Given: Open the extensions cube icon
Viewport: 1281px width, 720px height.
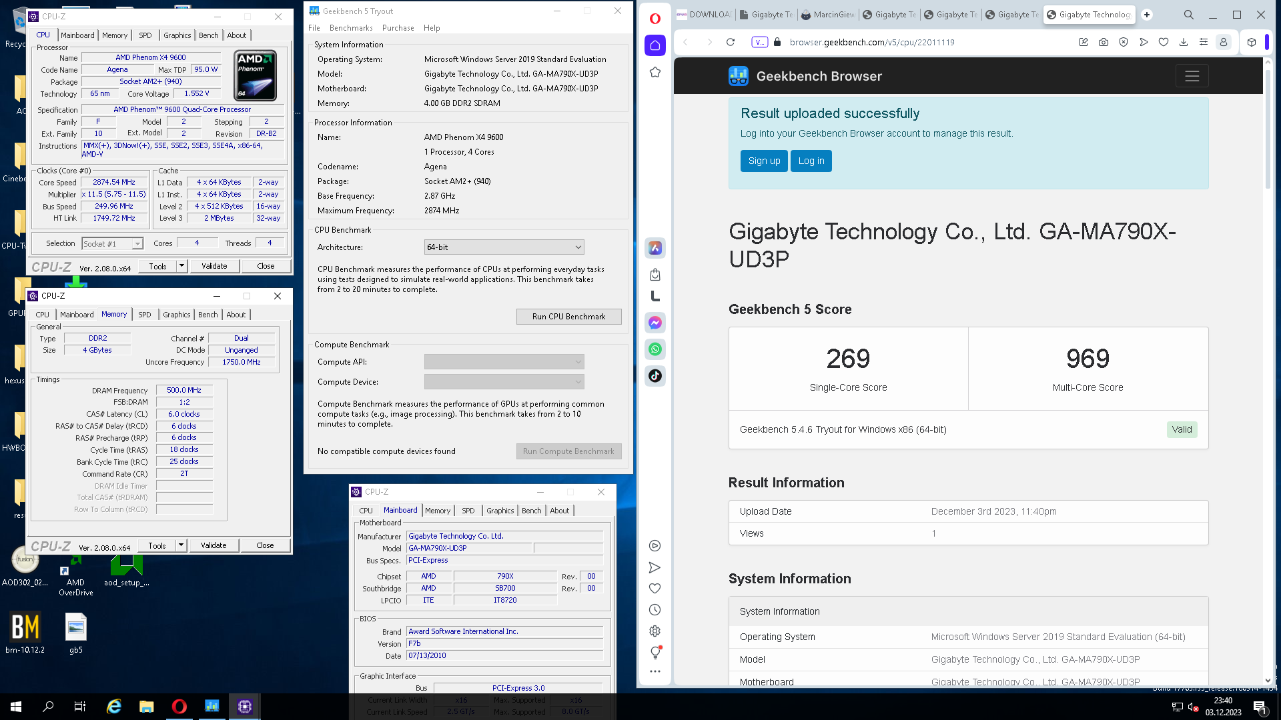Looking at the screenshot, I should tap(1252, 42).
